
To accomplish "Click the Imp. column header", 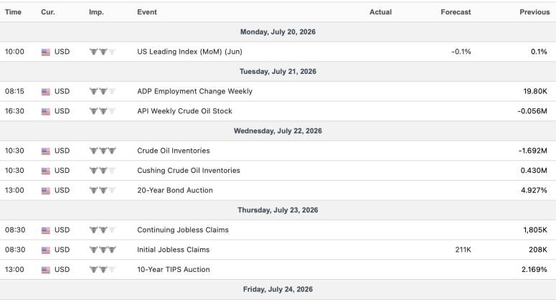I will pos(96,12).
